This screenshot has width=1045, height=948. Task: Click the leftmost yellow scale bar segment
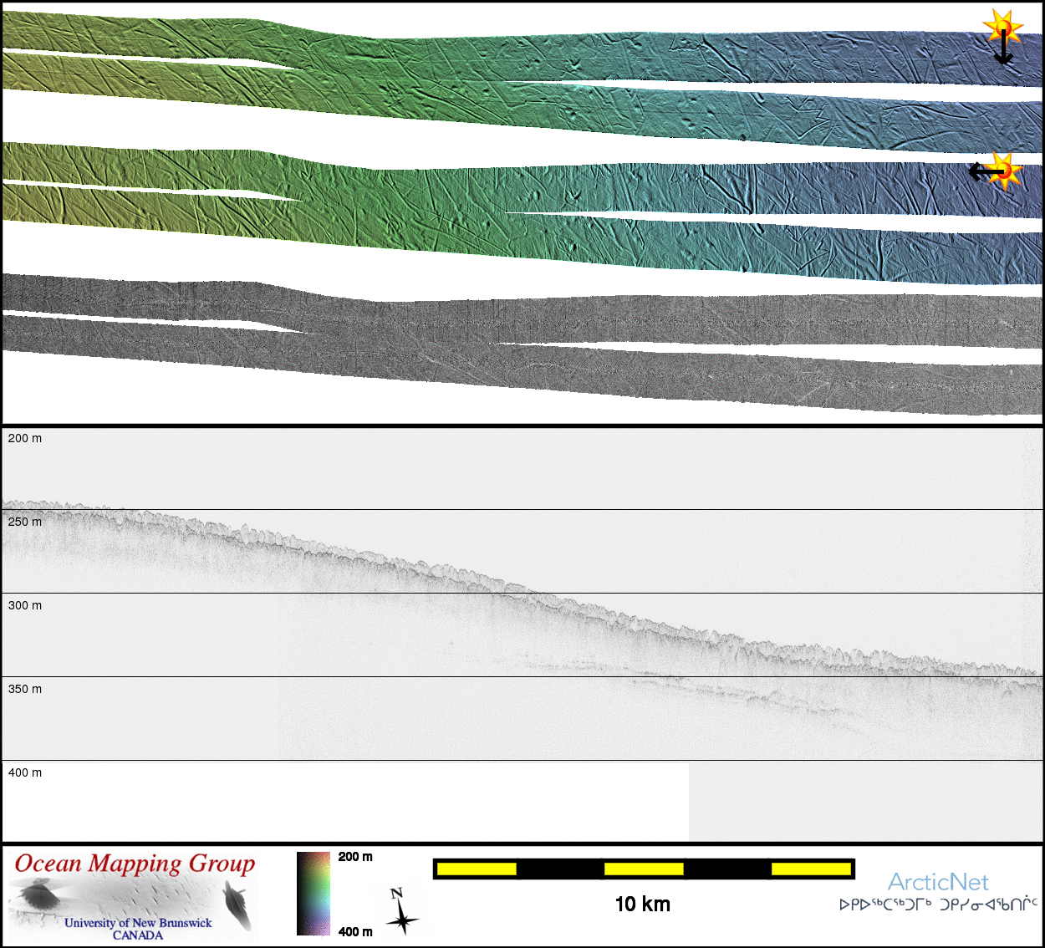477,869
